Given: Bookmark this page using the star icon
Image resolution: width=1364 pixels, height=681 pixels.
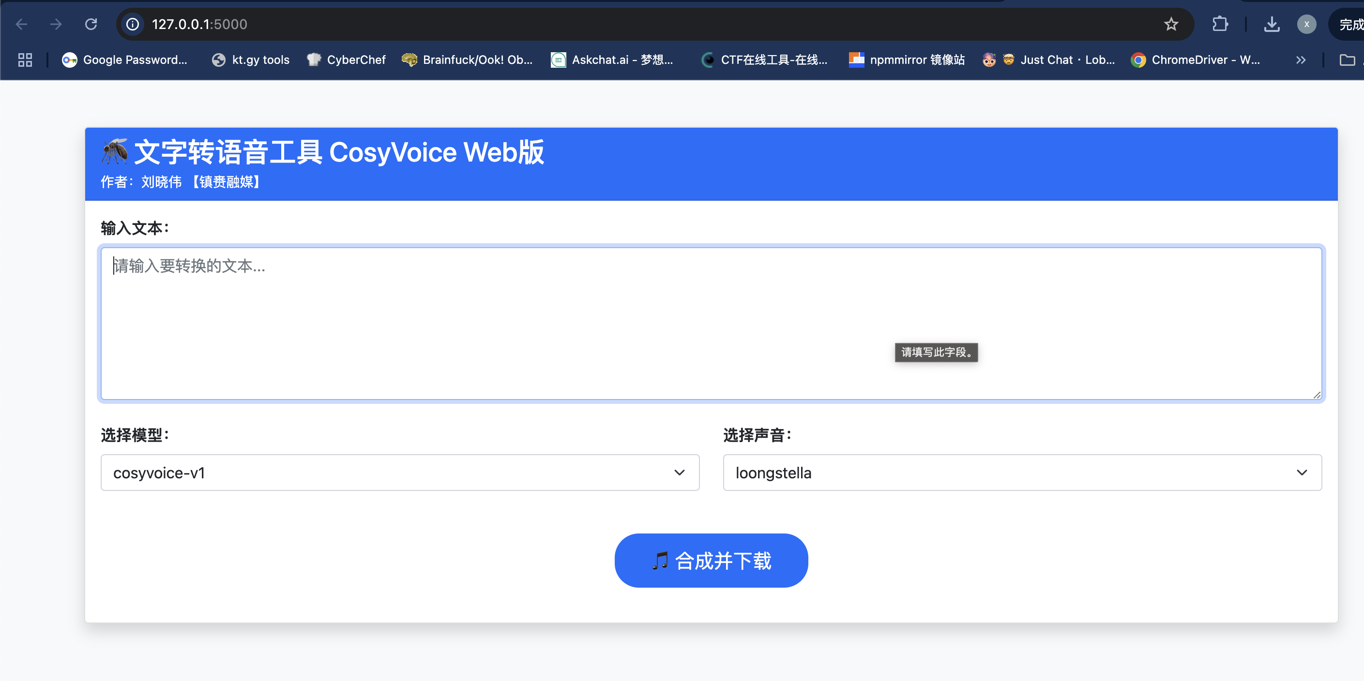Looking at the screenshot, I should click(1171, 24).
